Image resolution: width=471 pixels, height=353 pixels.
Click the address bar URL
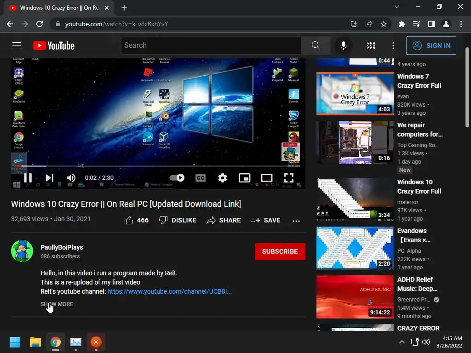pos(116,24)
